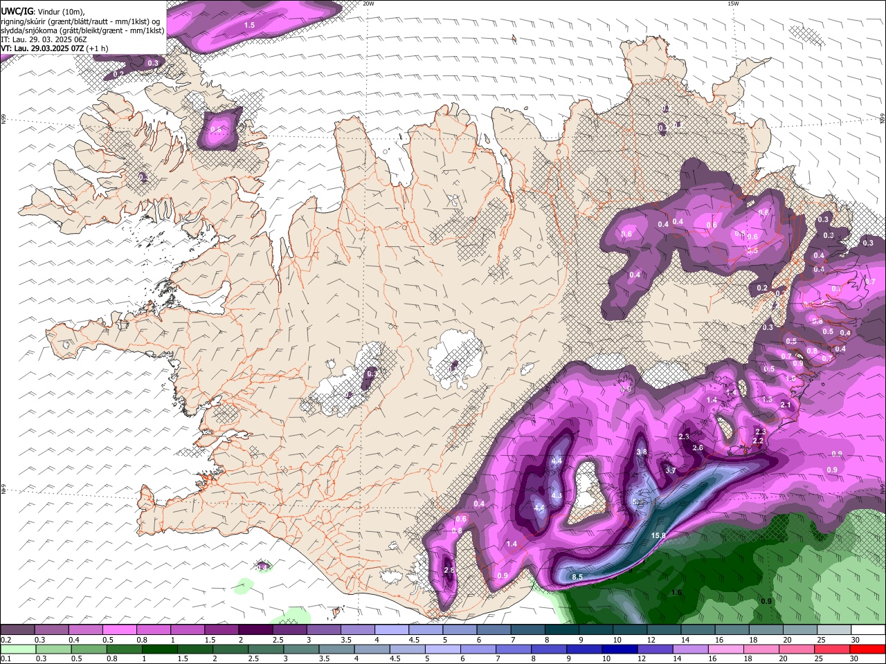This screenshot has height=664, width=886.
Task: Select the palest green lower legend swatch labeled 0.1
Action: 17,649
